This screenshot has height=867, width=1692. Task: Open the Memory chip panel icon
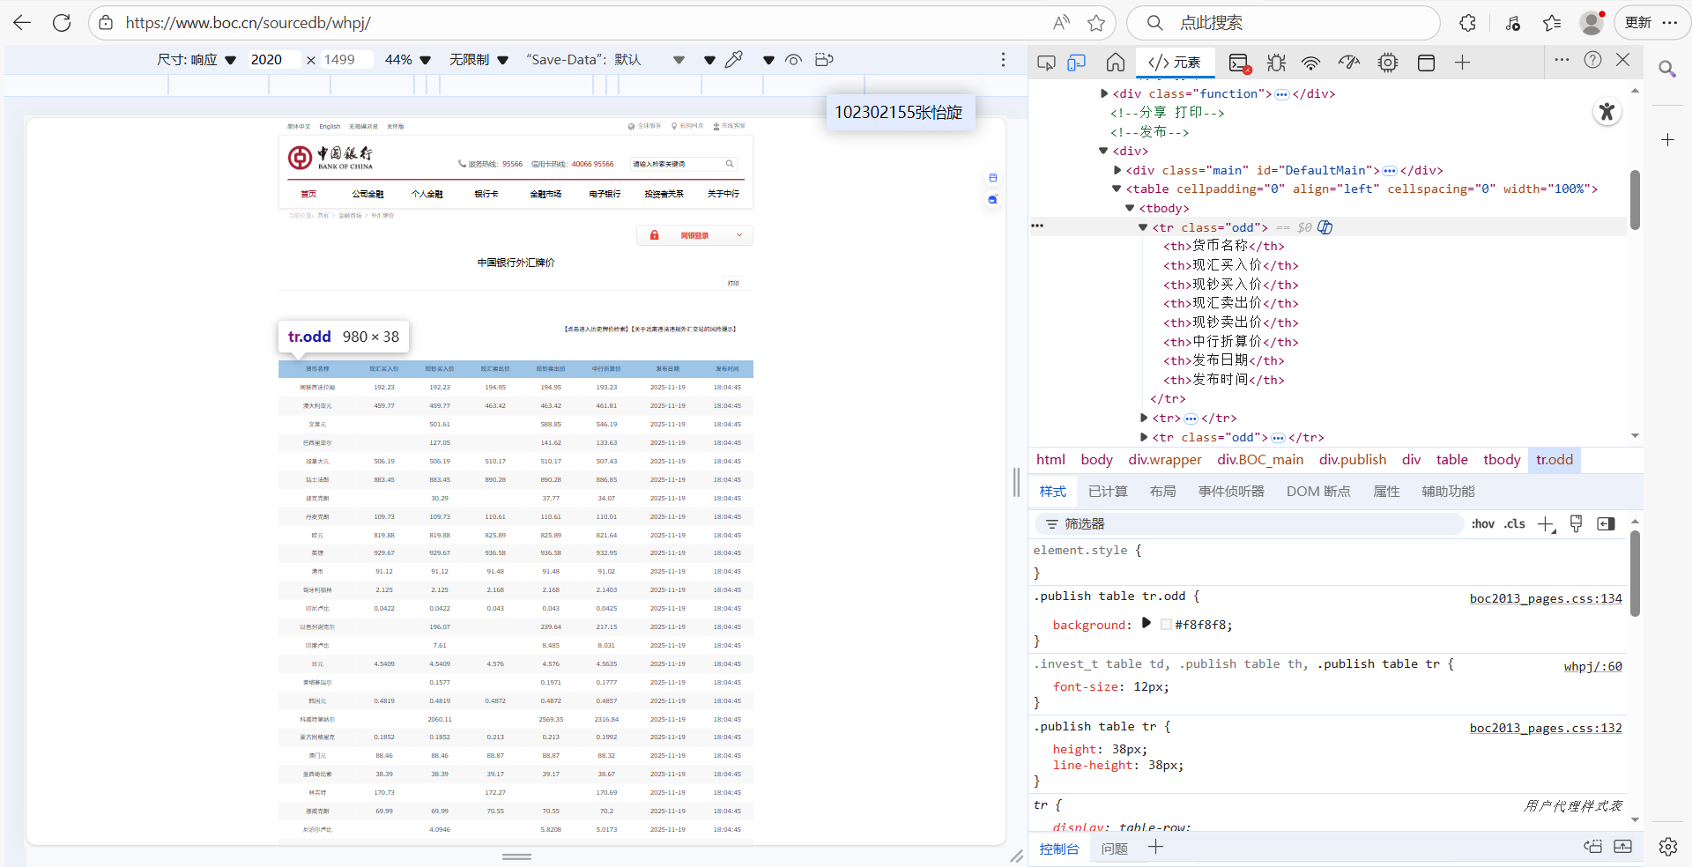click(x=1388, y=63)
